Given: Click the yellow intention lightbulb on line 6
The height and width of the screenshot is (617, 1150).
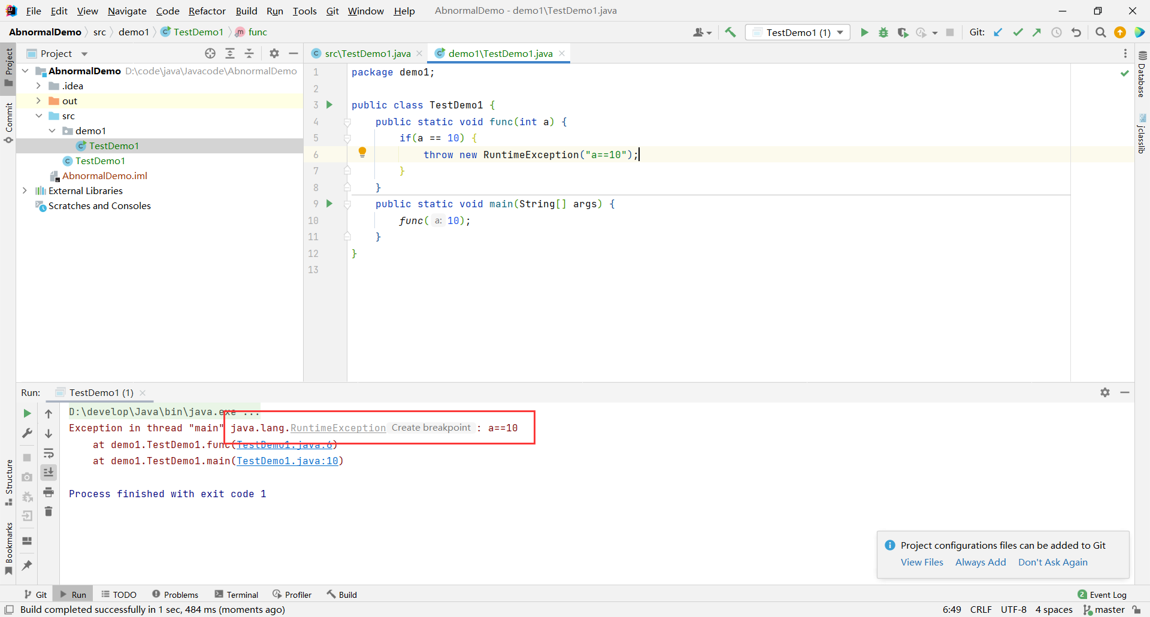Looking at the screenshot, I should point(362,153).
